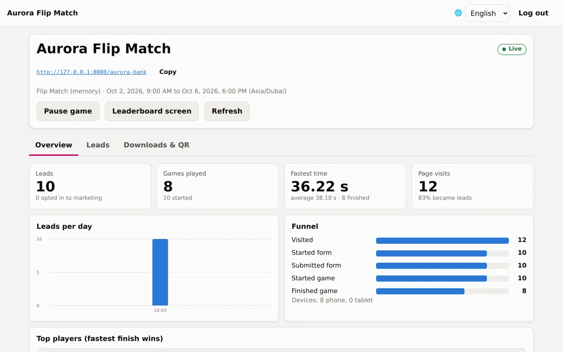
Task: Click the globe language icon
Action: (x=458, y=13)
